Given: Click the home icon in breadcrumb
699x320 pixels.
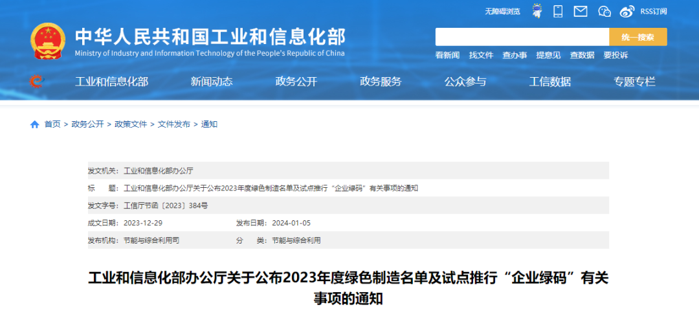Looking at the screenshot, I should pos(35,124).
